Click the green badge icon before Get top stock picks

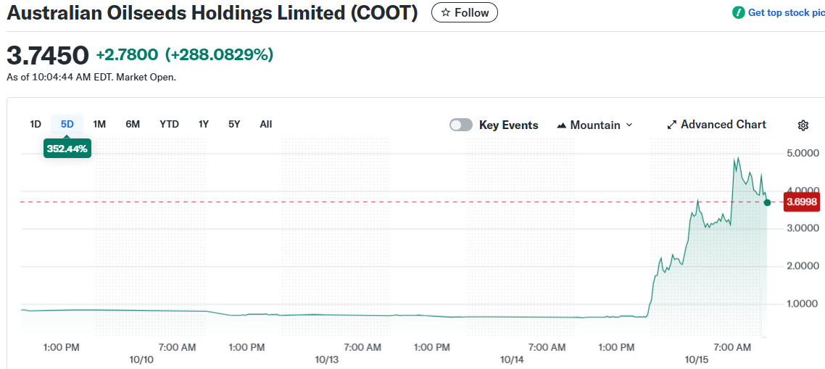click(x=738, y=12)
